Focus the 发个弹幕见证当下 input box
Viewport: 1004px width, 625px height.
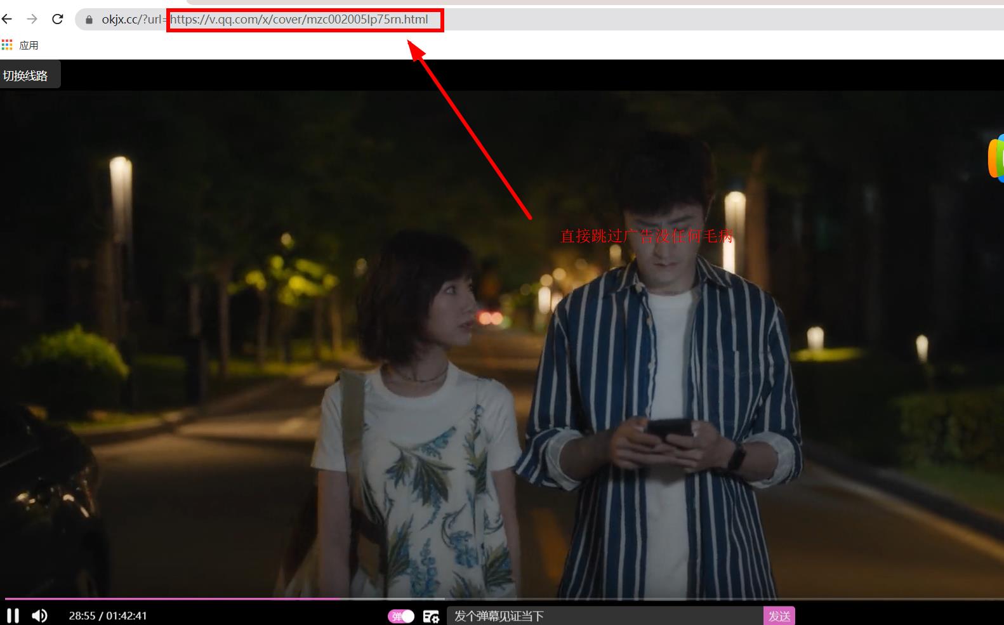pyautogui.click(x=603, y=616)
